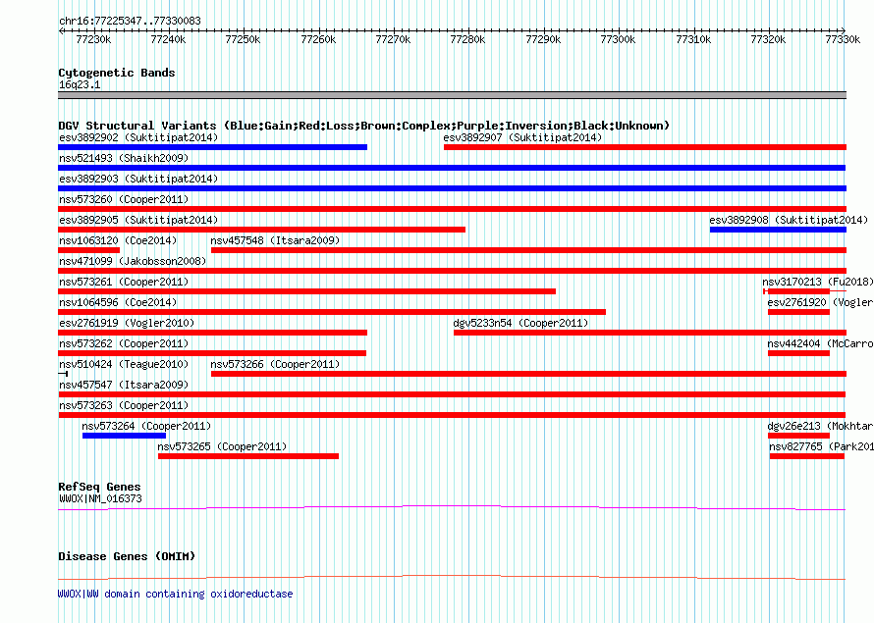The height and width of the screenshot is (623, 874).
Task: Select the nsv573264 (Cooper2011) gain variant label
Action: (146, 426)
